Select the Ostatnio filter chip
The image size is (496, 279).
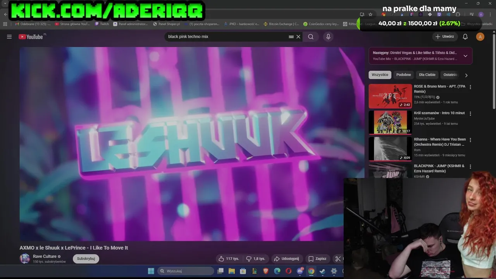(450, 75)
